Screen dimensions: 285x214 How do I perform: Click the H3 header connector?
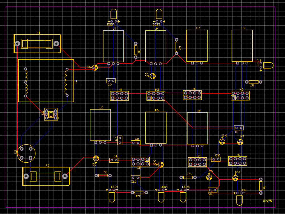click(156, 96)
